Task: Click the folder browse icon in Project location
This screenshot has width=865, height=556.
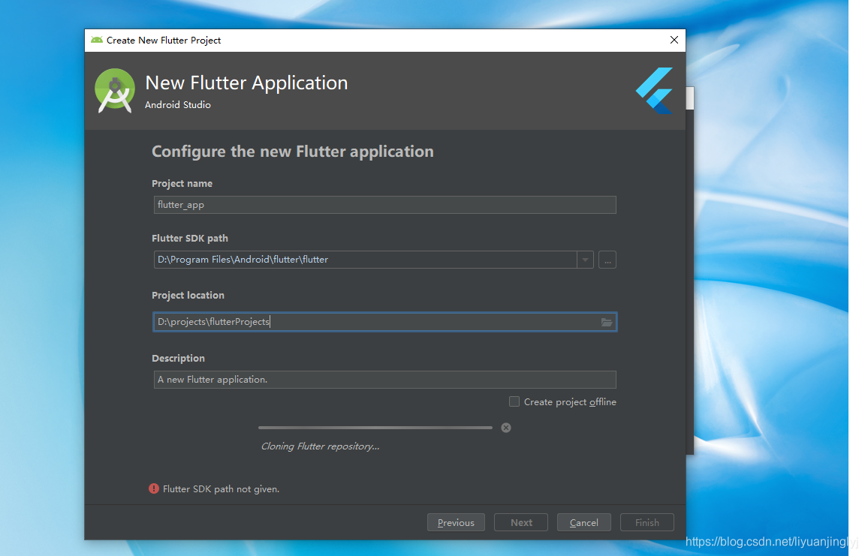Action: click(x=606, y=323)
